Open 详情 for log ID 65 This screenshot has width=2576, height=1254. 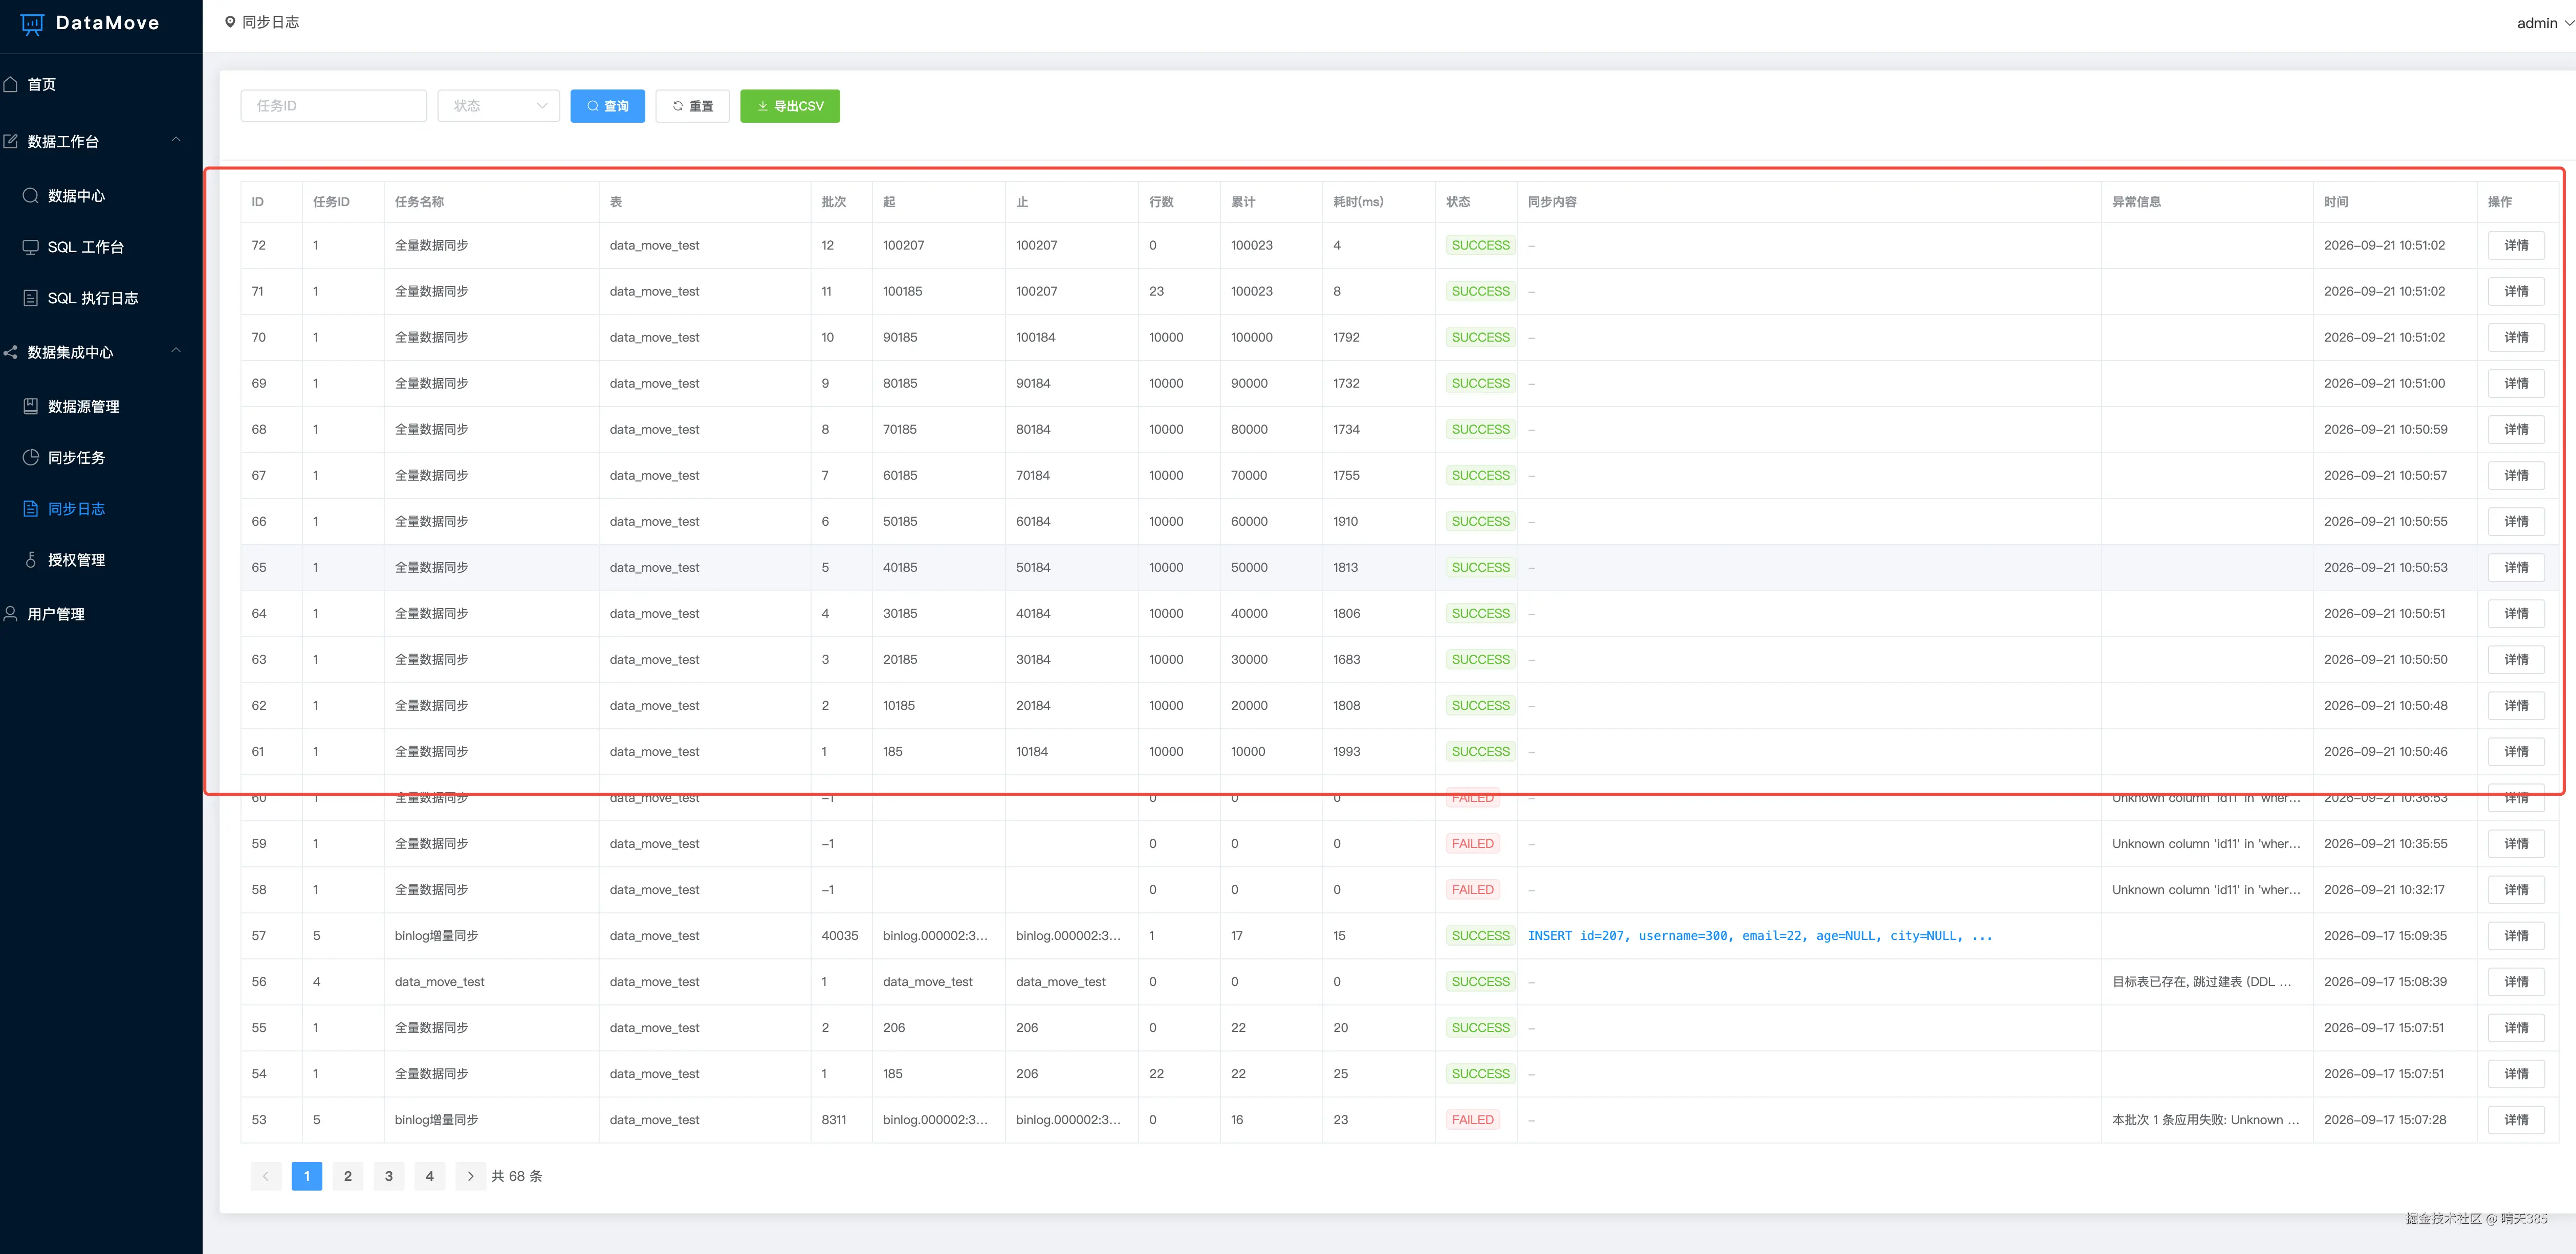point(2516,568)
